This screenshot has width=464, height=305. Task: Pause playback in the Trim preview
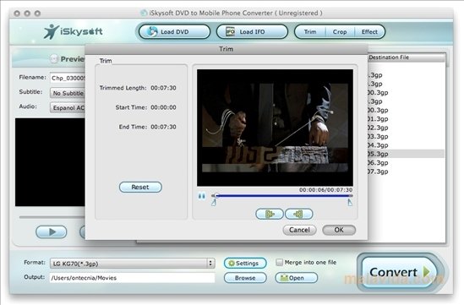point(202,196)
